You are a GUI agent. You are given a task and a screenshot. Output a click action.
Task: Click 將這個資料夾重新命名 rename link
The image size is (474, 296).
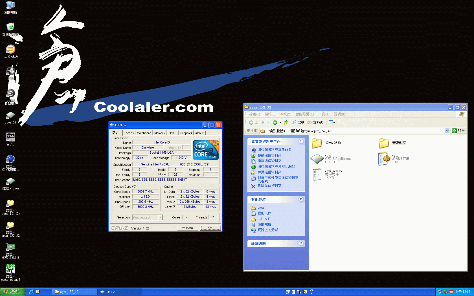[x=274, y=150]
